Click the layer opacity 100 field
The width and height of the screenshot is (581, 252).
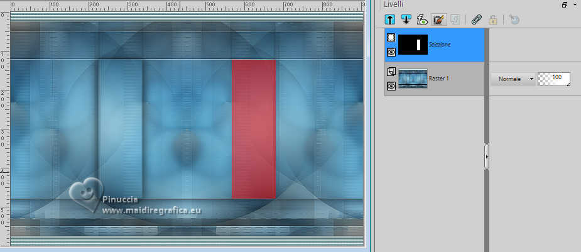click(x=554, y=79)
